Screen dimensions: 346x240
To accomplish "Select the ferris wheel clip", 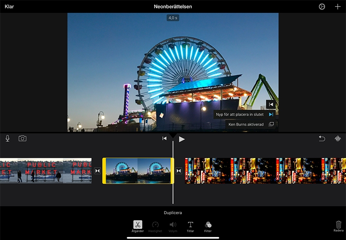I will pos(138,171).
